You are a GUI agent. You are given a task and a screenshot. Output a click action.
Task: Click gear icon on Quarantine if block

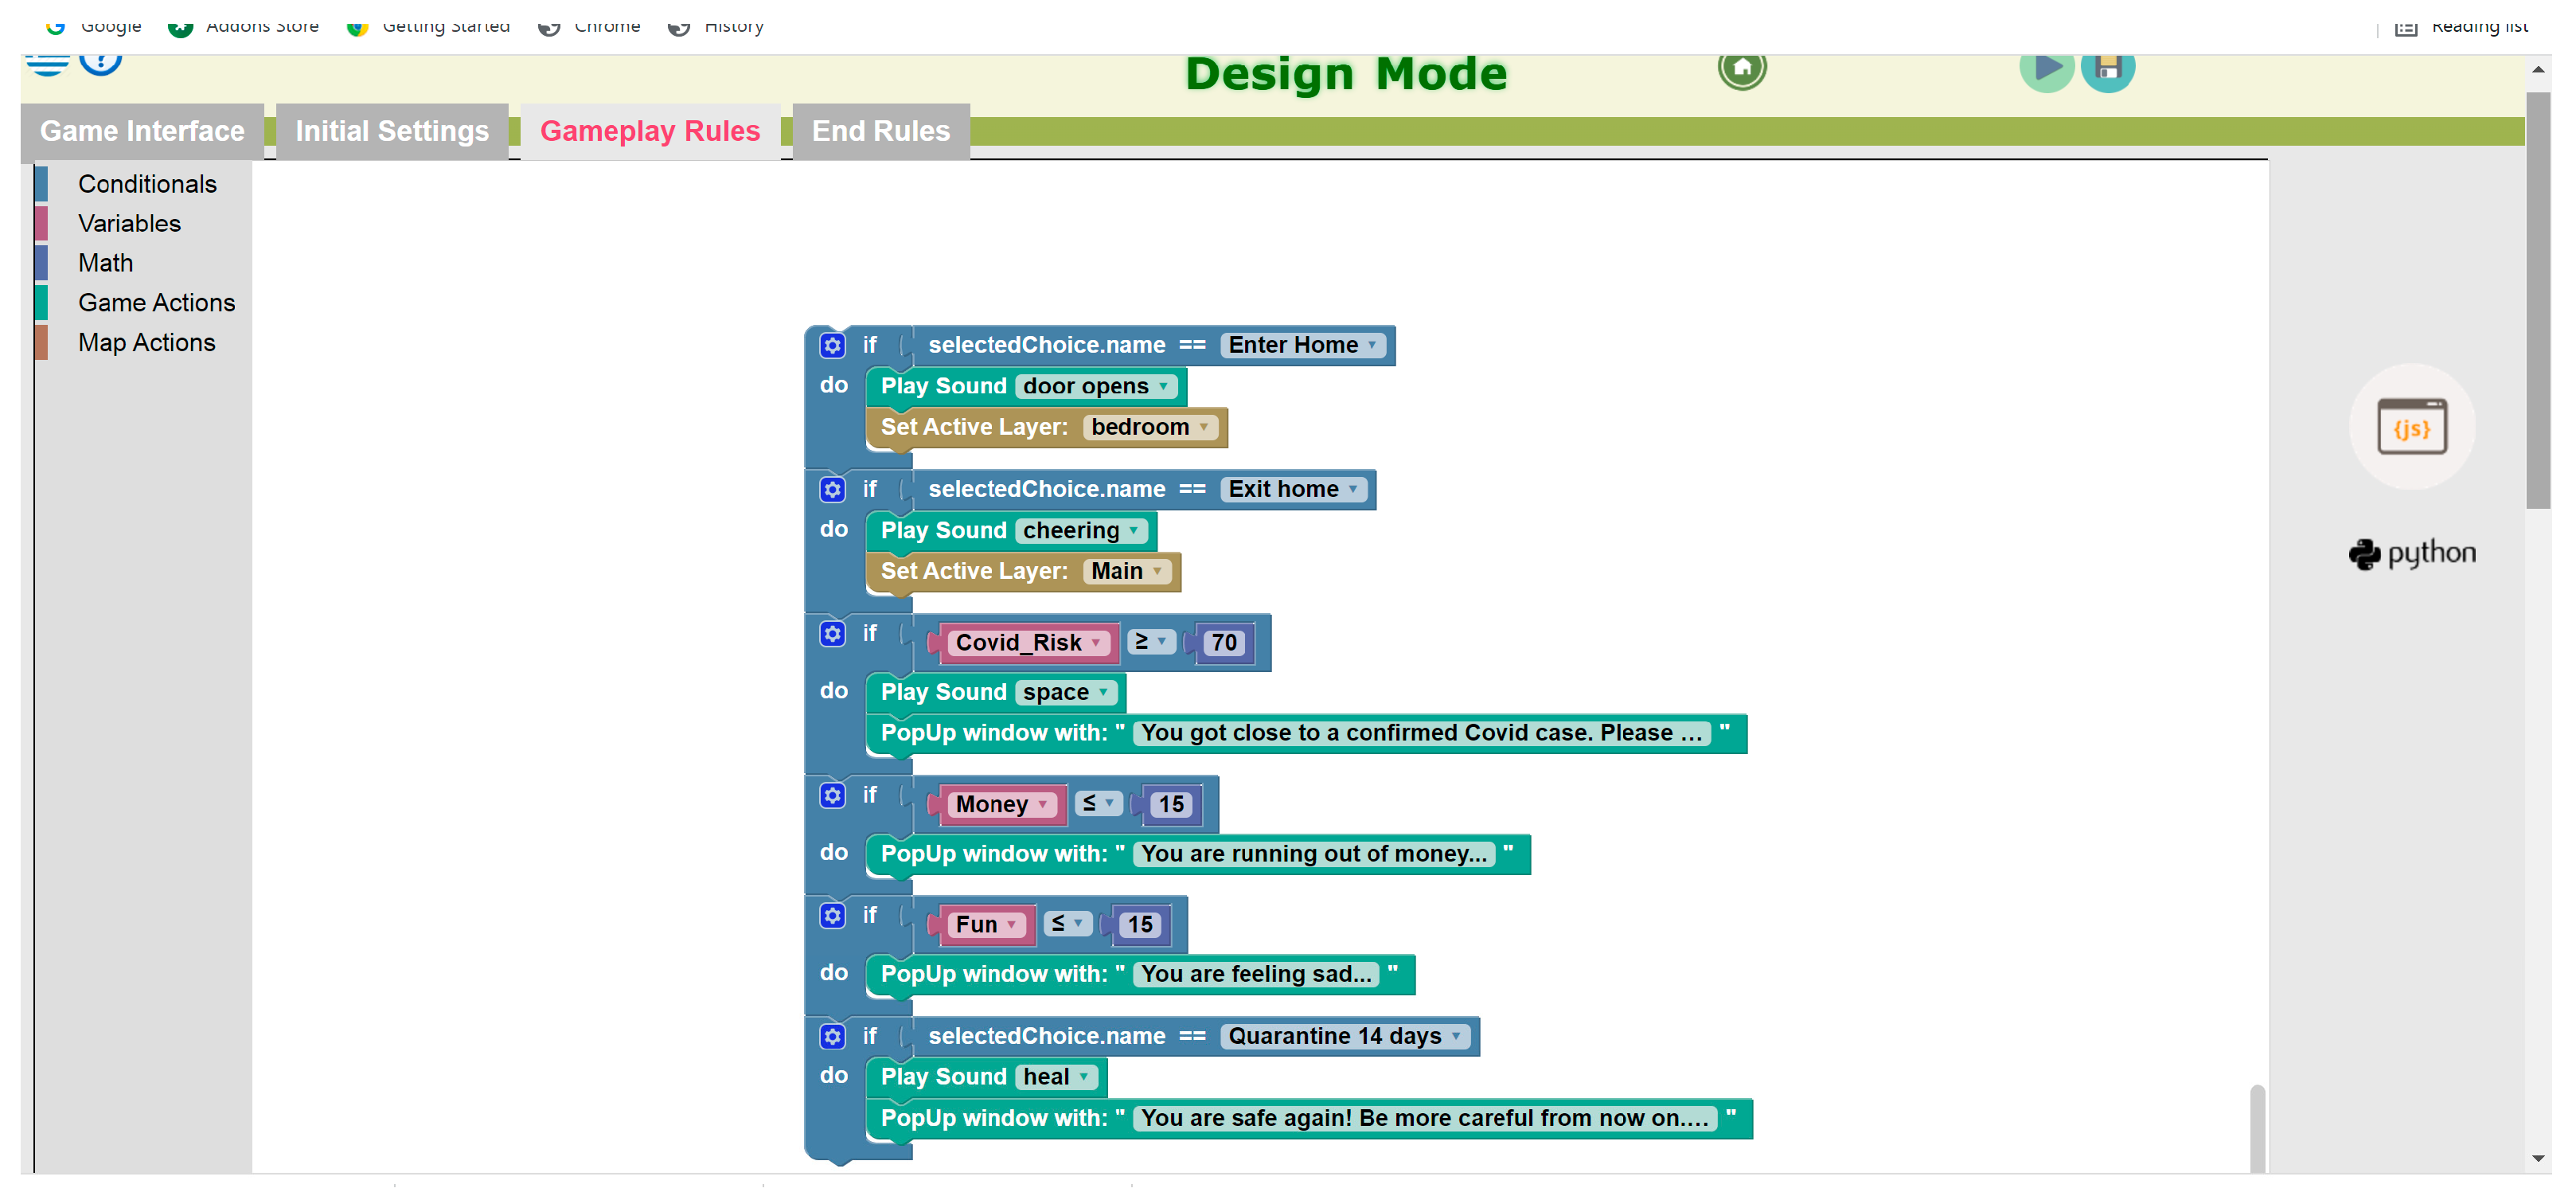click(x=832, y=1037)
